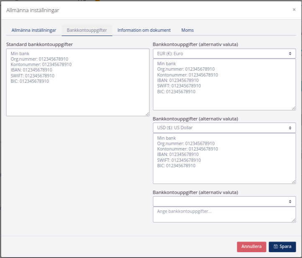The image size is (302, 258).
Task: Click into the Standard bankkontouppgifter text area
Action: point(78,96)
